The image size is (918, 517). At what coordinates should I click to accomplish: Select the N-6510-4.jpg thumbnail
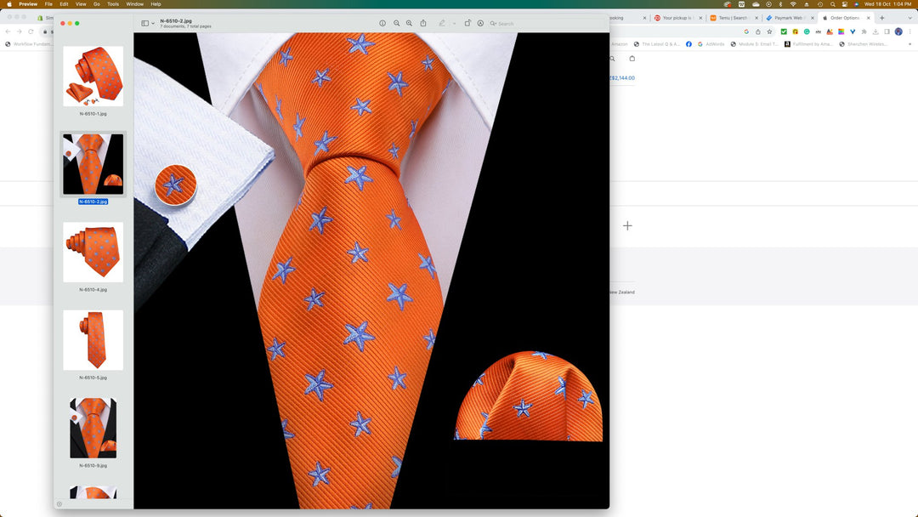coord(93,253)
